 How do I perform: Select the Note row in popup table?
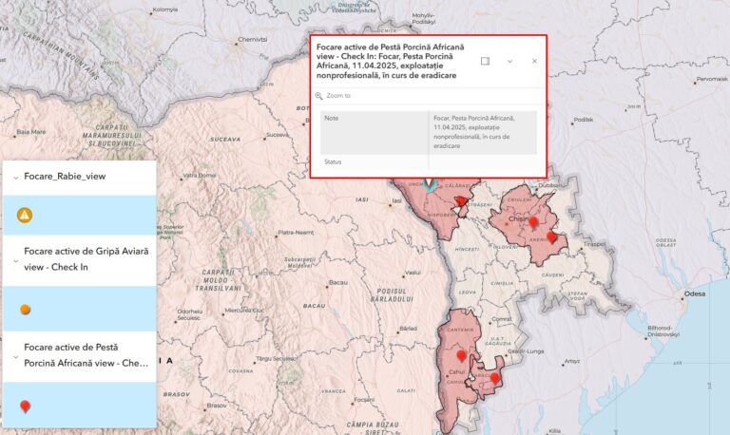[428, 132]
